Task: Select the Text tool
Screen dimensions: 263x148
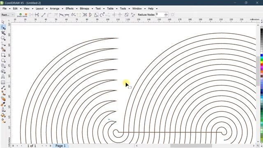Action: tap(3, 77)
